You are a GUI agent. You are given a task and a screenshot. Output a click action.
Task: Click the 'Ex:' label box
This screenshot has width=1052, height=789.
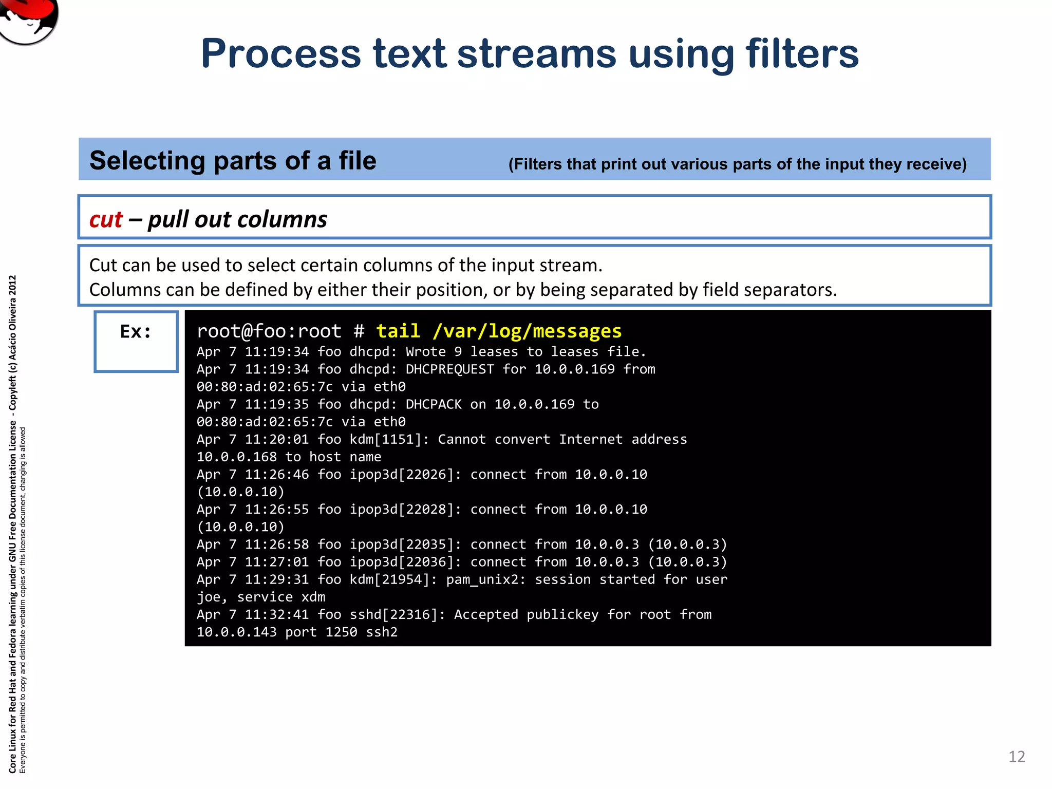(x=136, y=342)
